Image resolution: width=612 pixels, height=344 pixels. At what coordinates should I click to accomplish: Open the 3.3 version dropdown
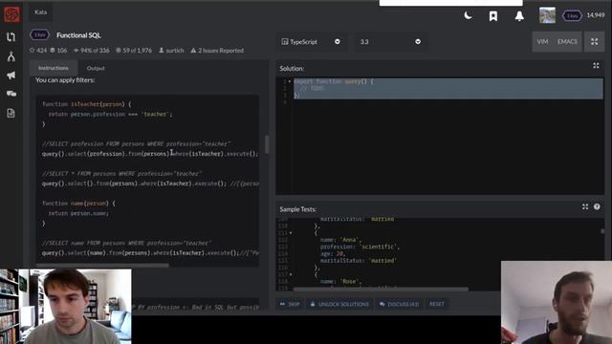click(390, 42)
